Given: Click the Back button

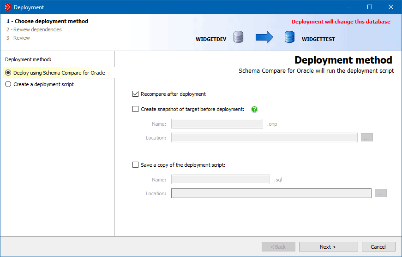Looking at the screenshot, I should [x=278, y=247].
